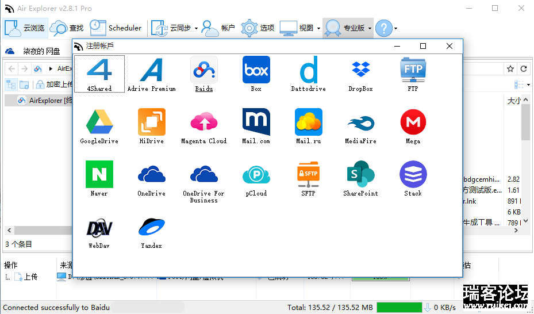
Task: Add an SFTP account icon
Action: pos(308,174)
